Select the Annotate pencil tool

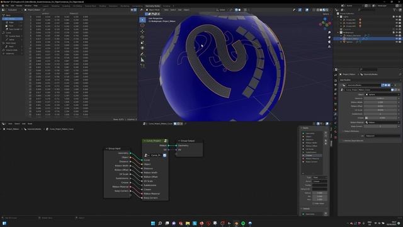point(142,54)
